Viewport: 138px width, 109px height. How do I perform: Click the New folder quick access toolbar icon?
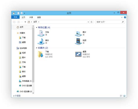(x=22, y=13)
